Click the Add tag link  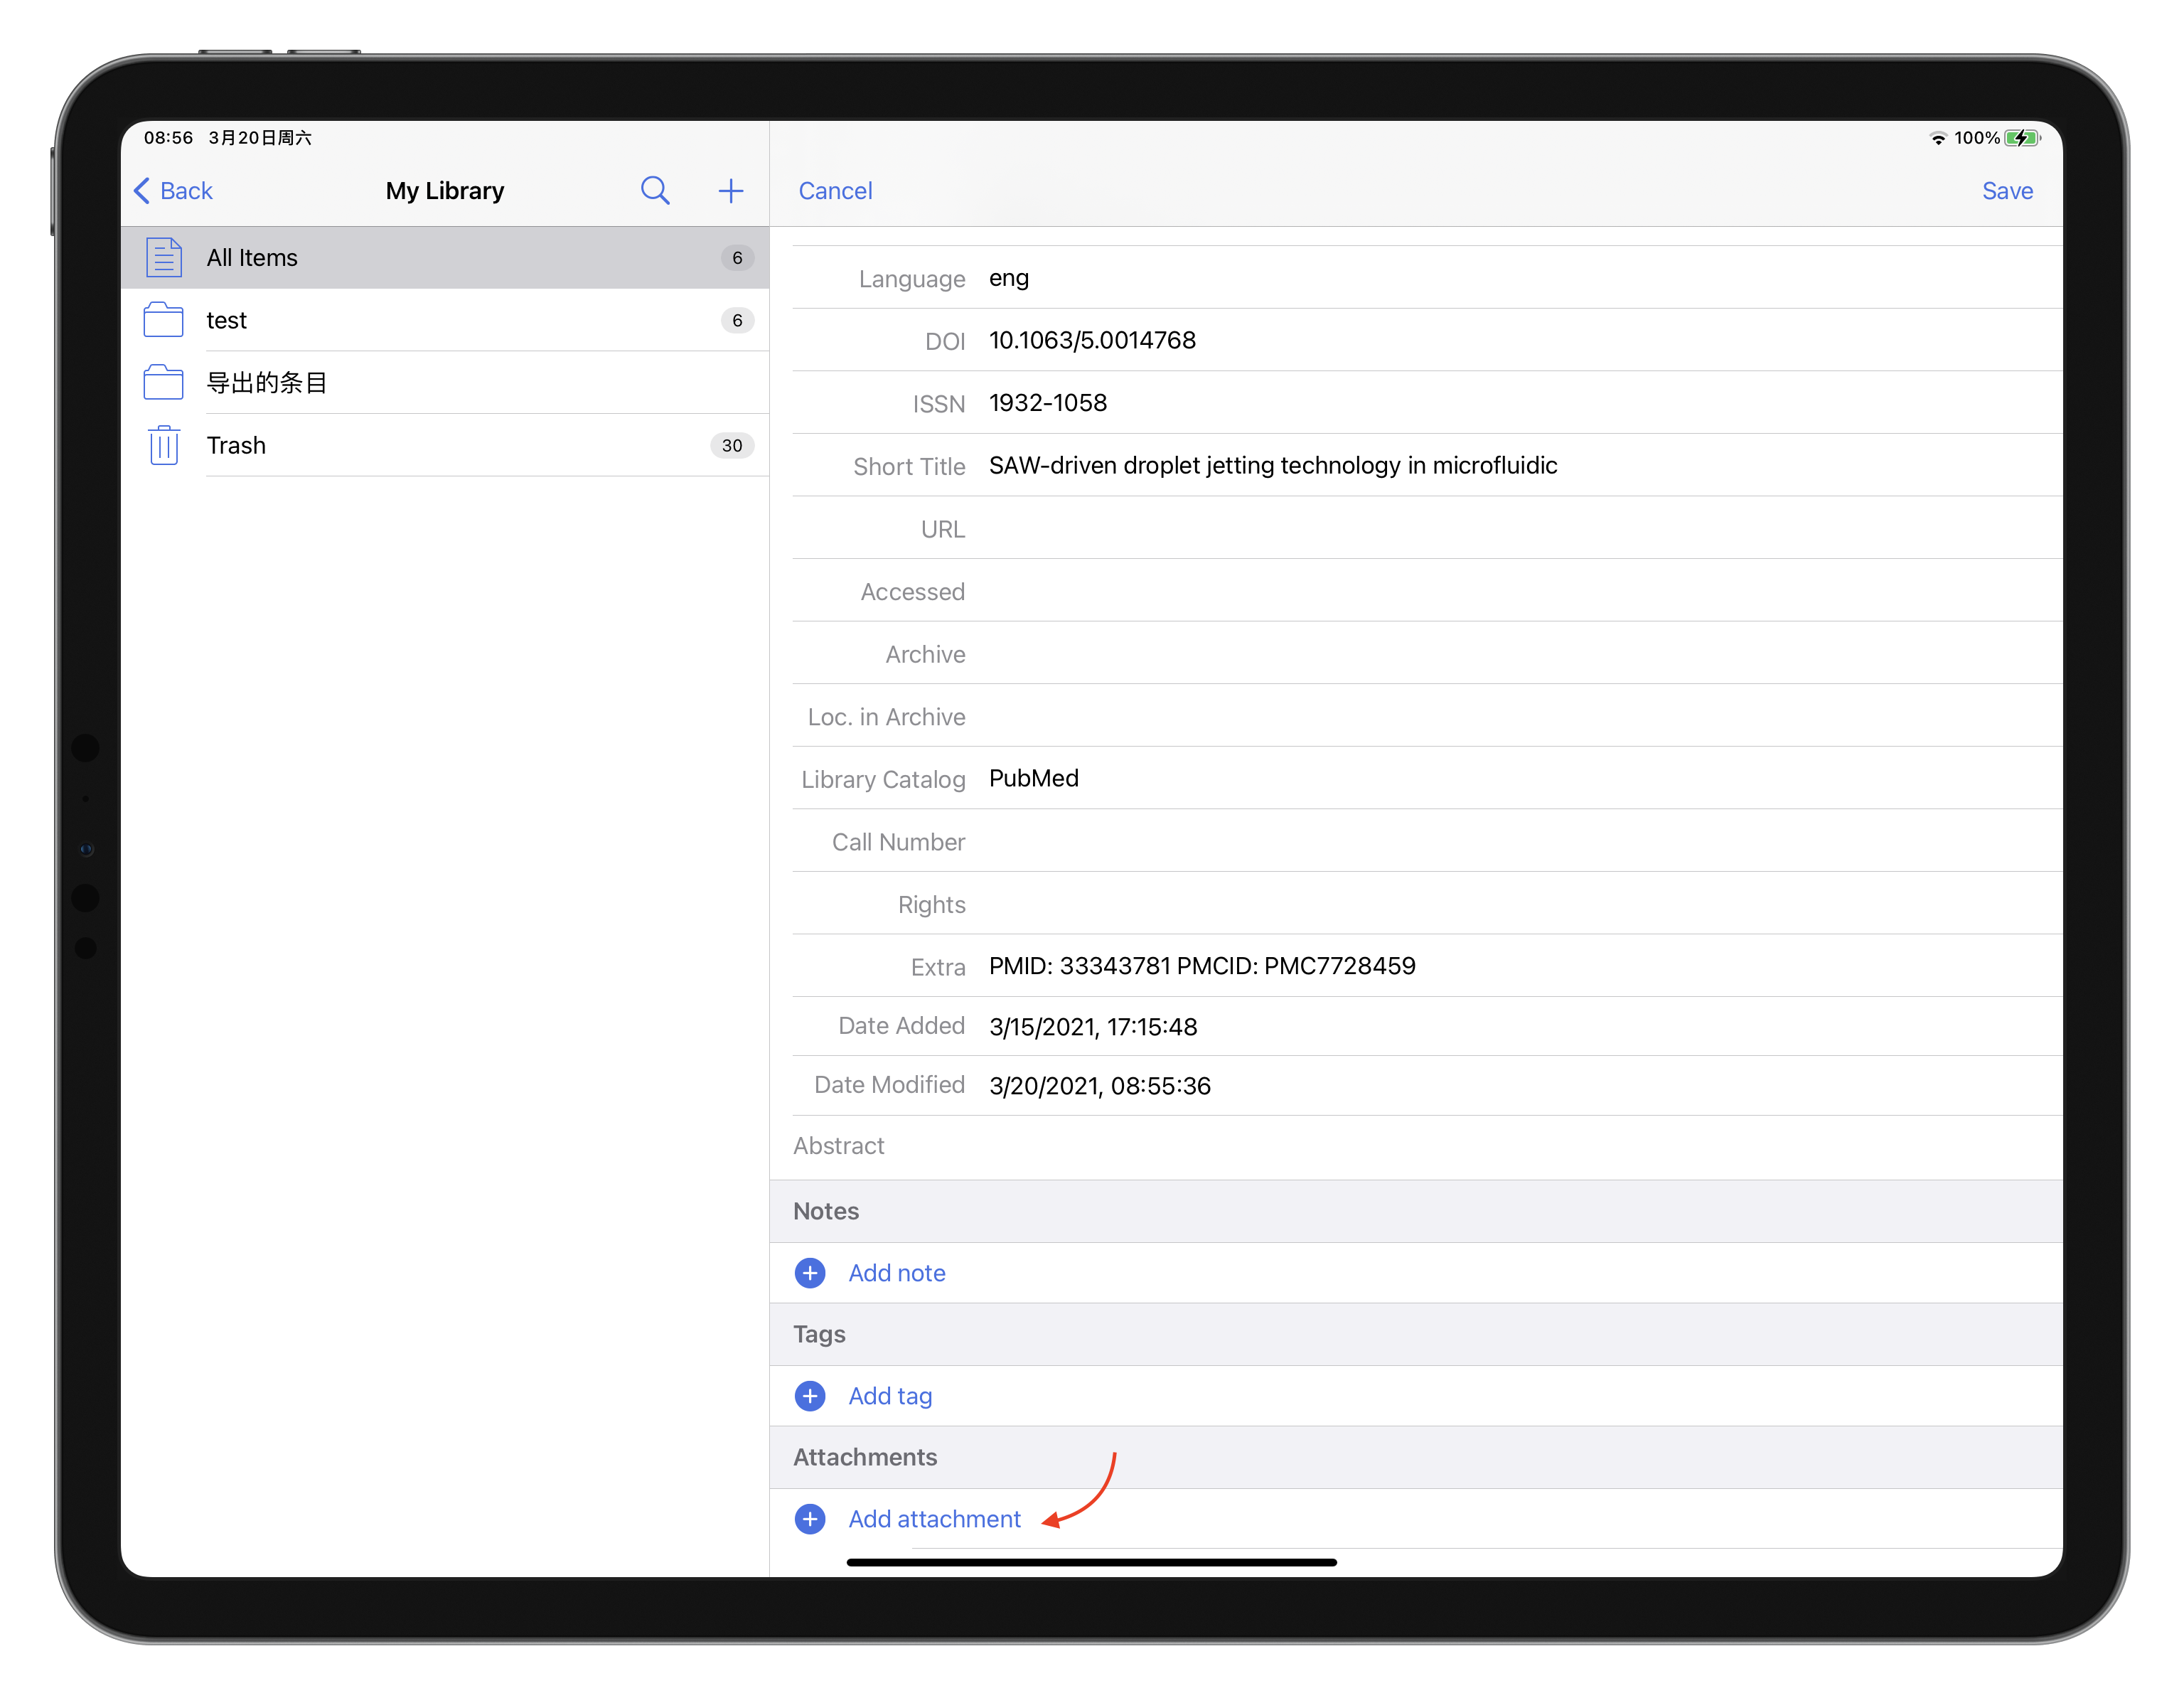[x=890, y=1396]
